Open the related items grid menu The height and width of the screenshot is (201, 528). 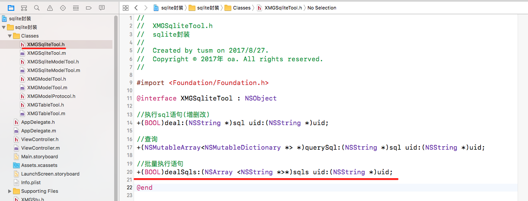pyautogui.click(x=125, y=8)
